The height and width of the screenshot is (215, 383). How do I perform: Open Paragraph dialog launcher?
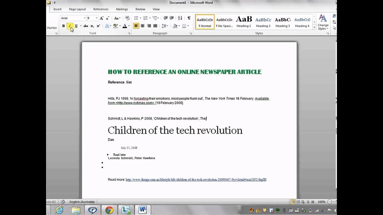pos(191,33)
